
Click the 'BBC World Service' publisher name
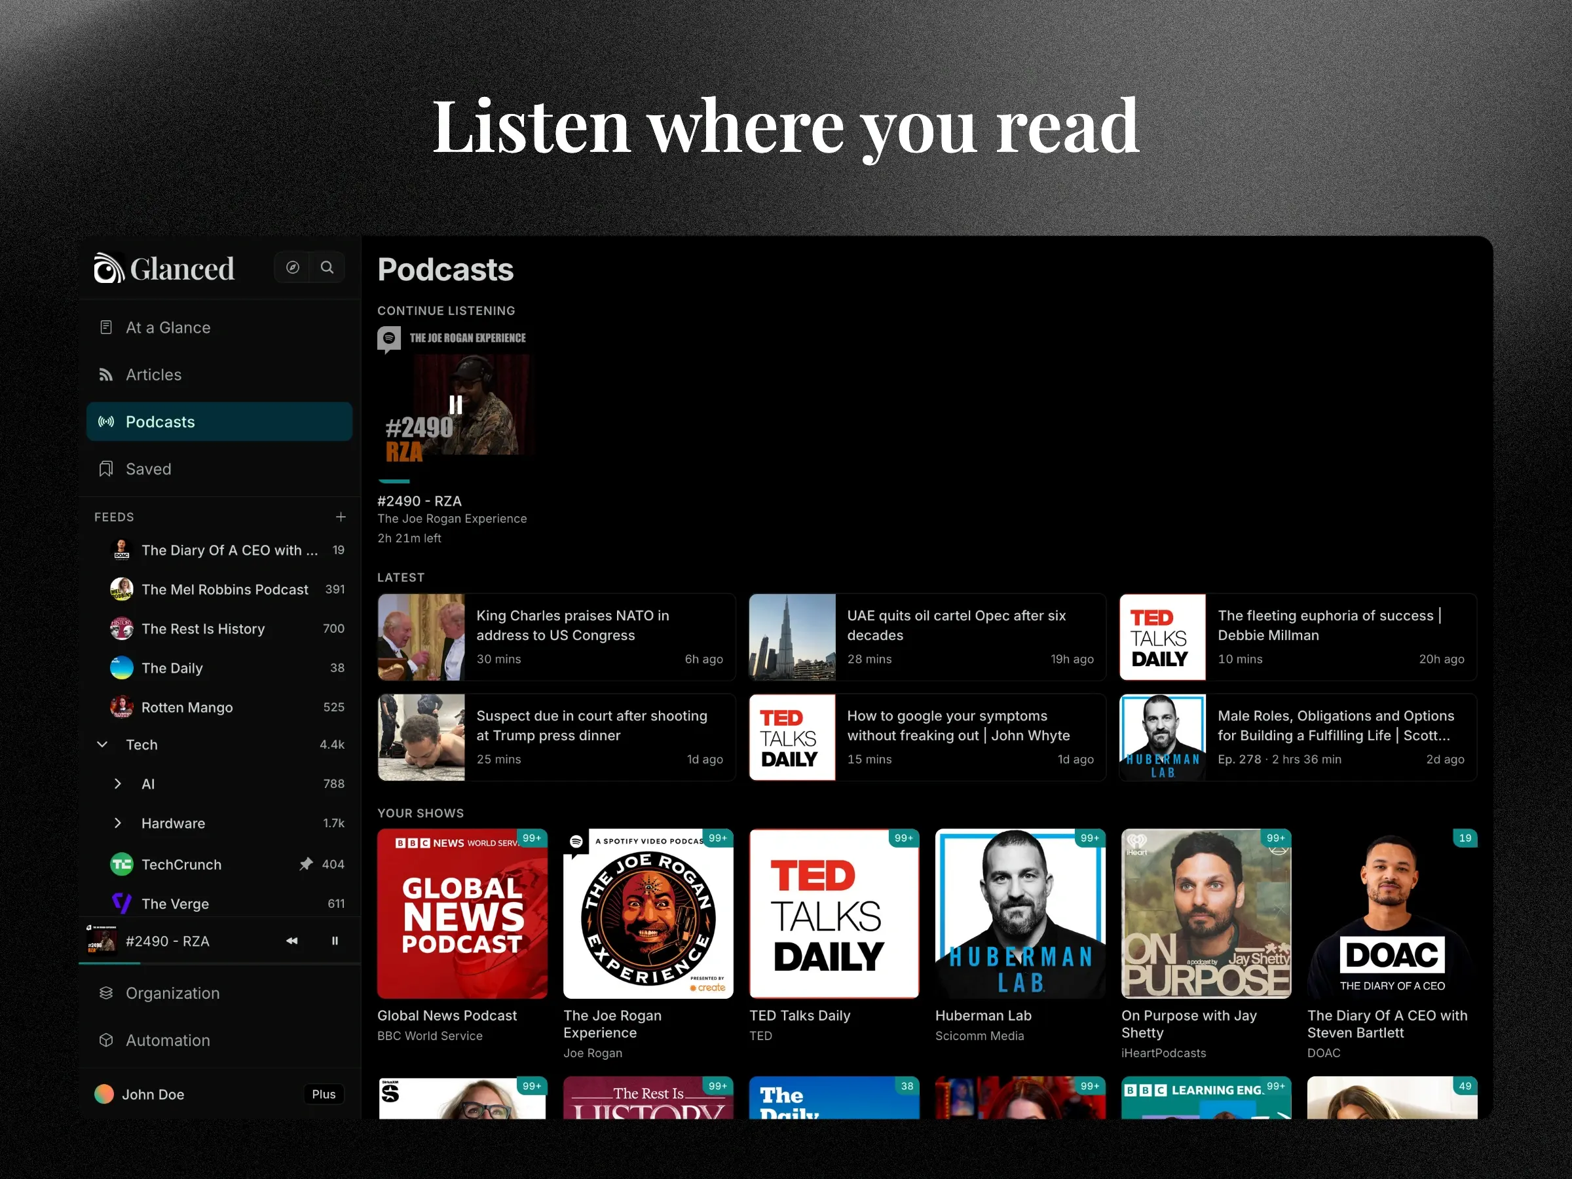(x=430, y=1036)
